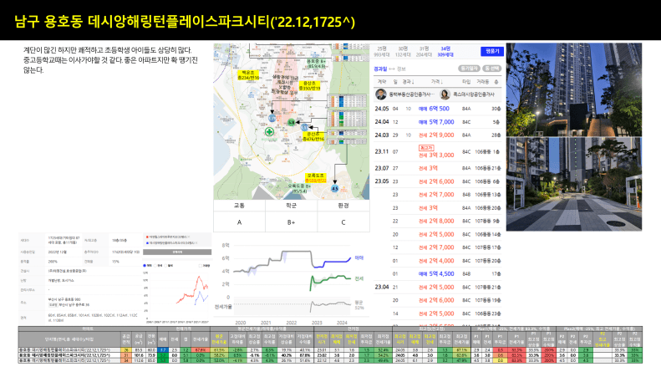661x372 pixels.
Task: Click the 등기일자 filter pill
Action: (469, 69)
